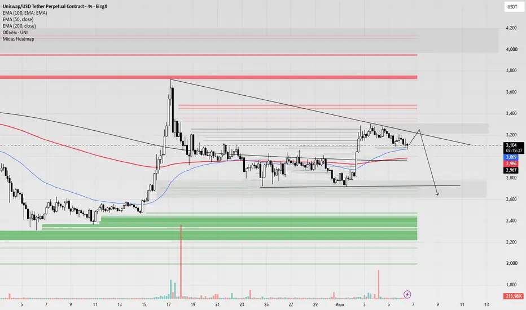Click the date 13 at right end of time axis
Image resolution: width=526 pixels, height=310 pixels.
tap(486, 304)
